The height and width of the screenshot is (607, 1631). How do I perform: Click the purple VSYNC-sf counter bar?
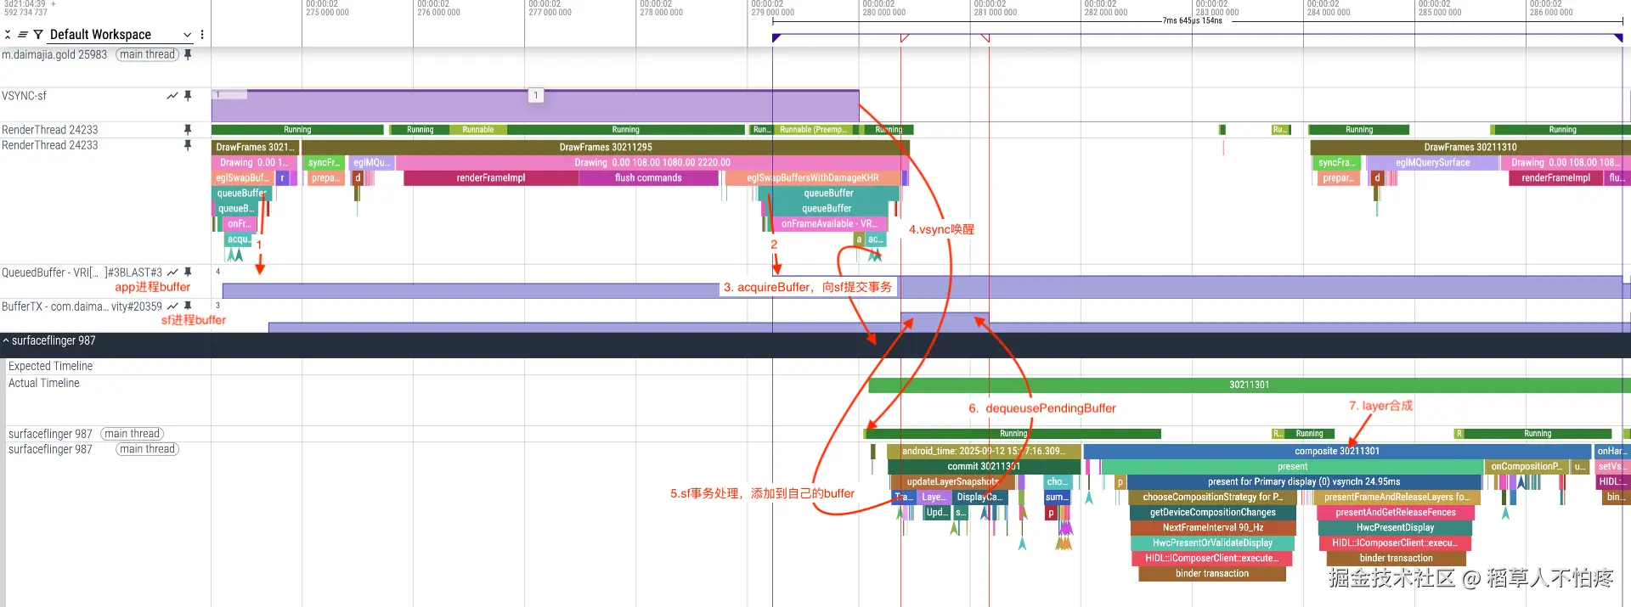coord(535,106)
